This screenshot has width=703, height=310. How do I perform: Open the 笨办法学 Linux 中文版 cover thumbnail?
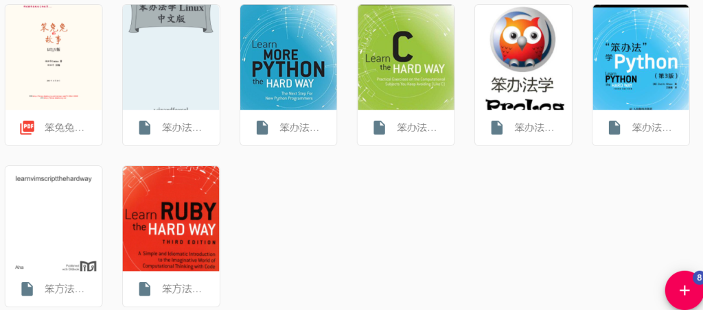171,58
